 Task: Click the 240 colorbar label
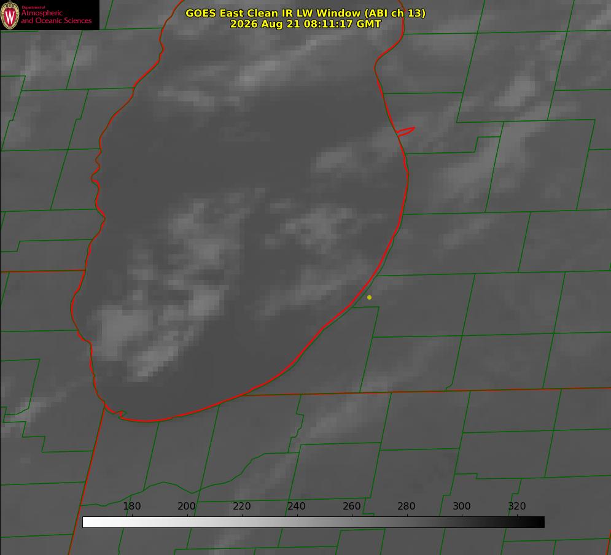pyautogui.click(x=297, y=506)
